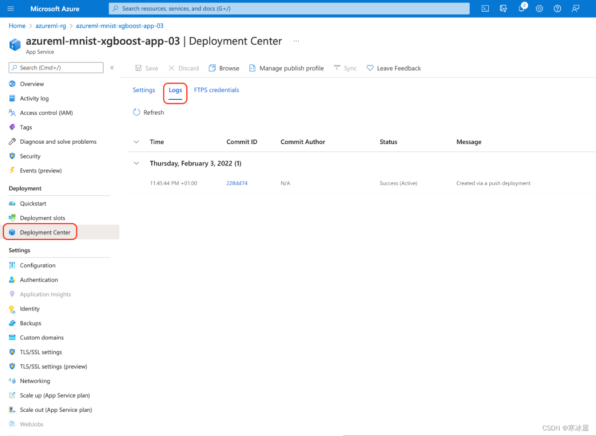The width and height of the screenshot is (596, 436).
Task: Collapse all rows using header chevron
Action: tap(137, 142)
